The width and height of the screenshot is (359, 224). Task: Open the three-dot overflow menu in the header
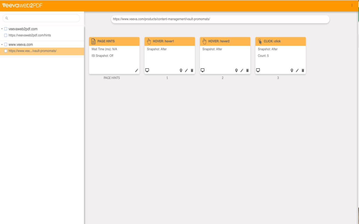point(352,5)
